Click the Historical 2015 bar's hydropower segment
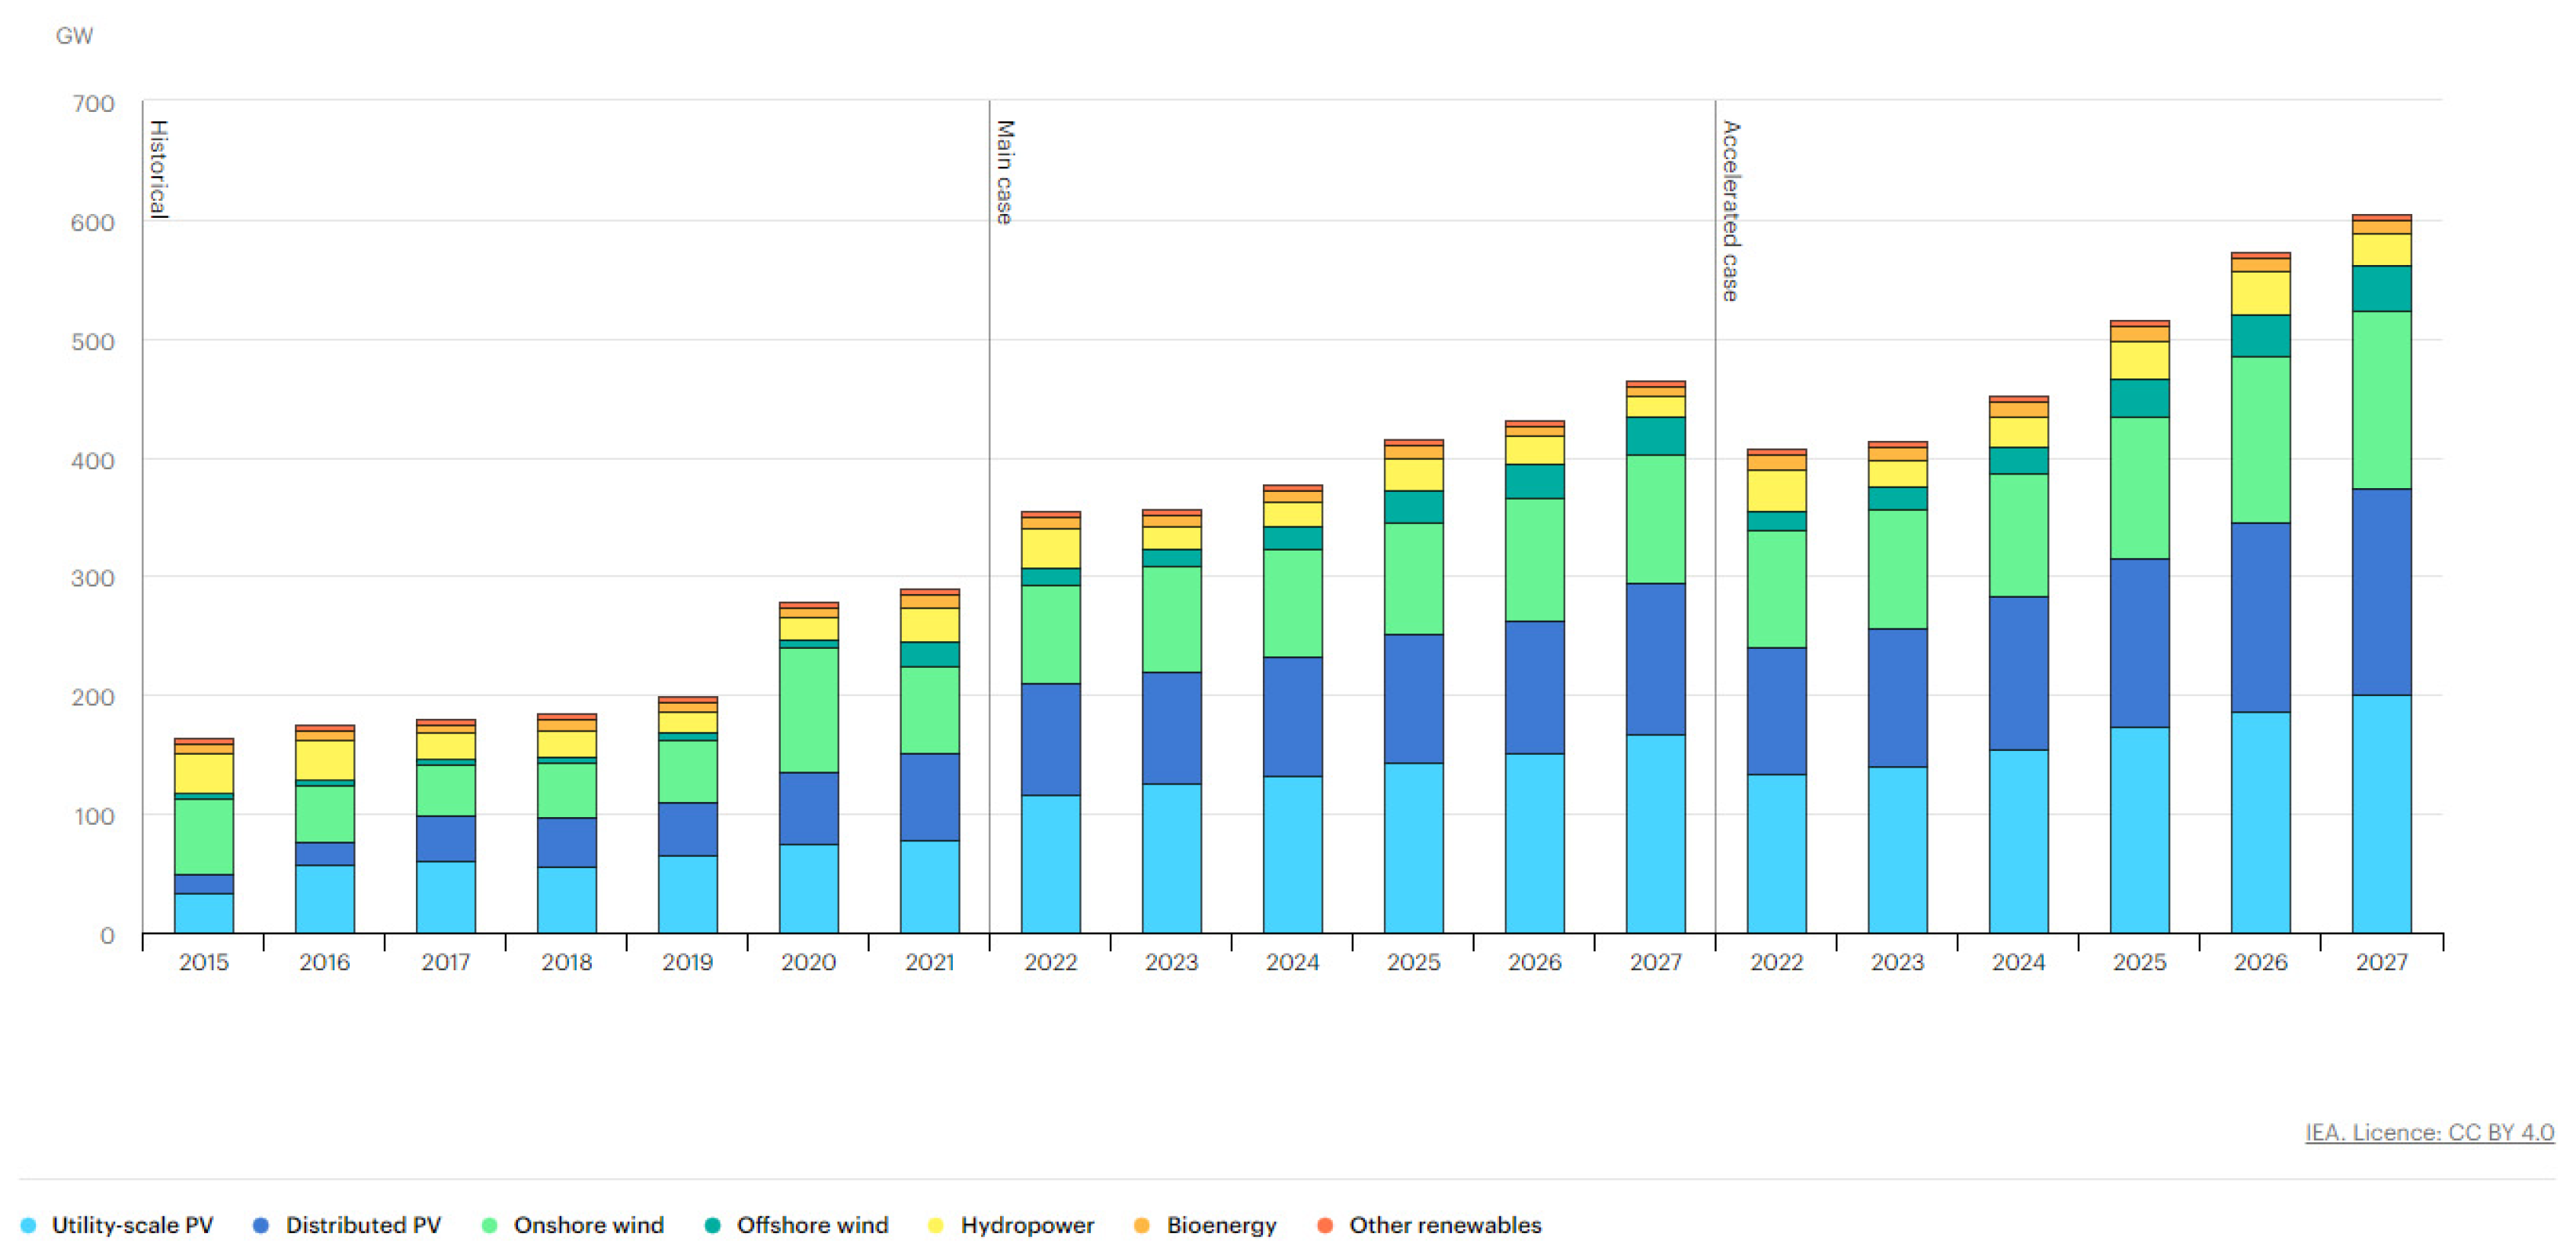The height and width of the screenshot is (1252, 2576). [x=203, y=773]
